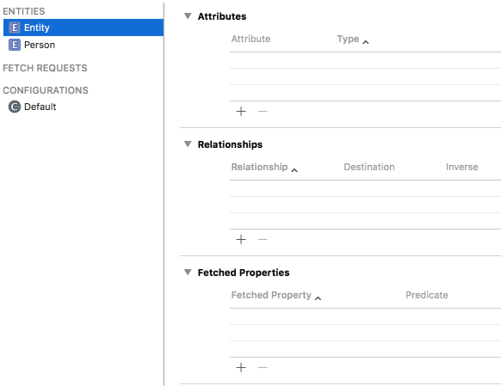Viewport: 501px width, 392px height.
Task: Collapse the Attributes section triangle
Action: [188, 16]
